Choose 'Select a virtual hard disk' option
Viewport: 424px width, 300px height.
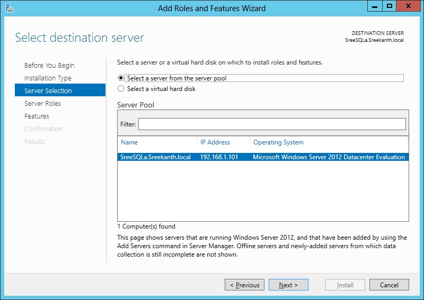tap(121, 89)
